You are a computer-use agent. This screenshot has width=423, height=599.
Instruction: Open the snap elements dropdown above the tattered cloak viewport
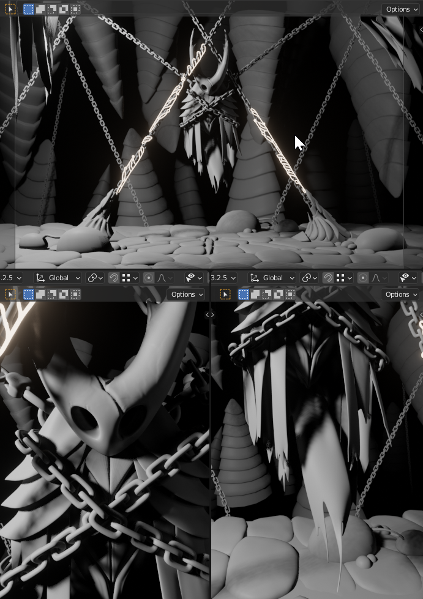344,278
